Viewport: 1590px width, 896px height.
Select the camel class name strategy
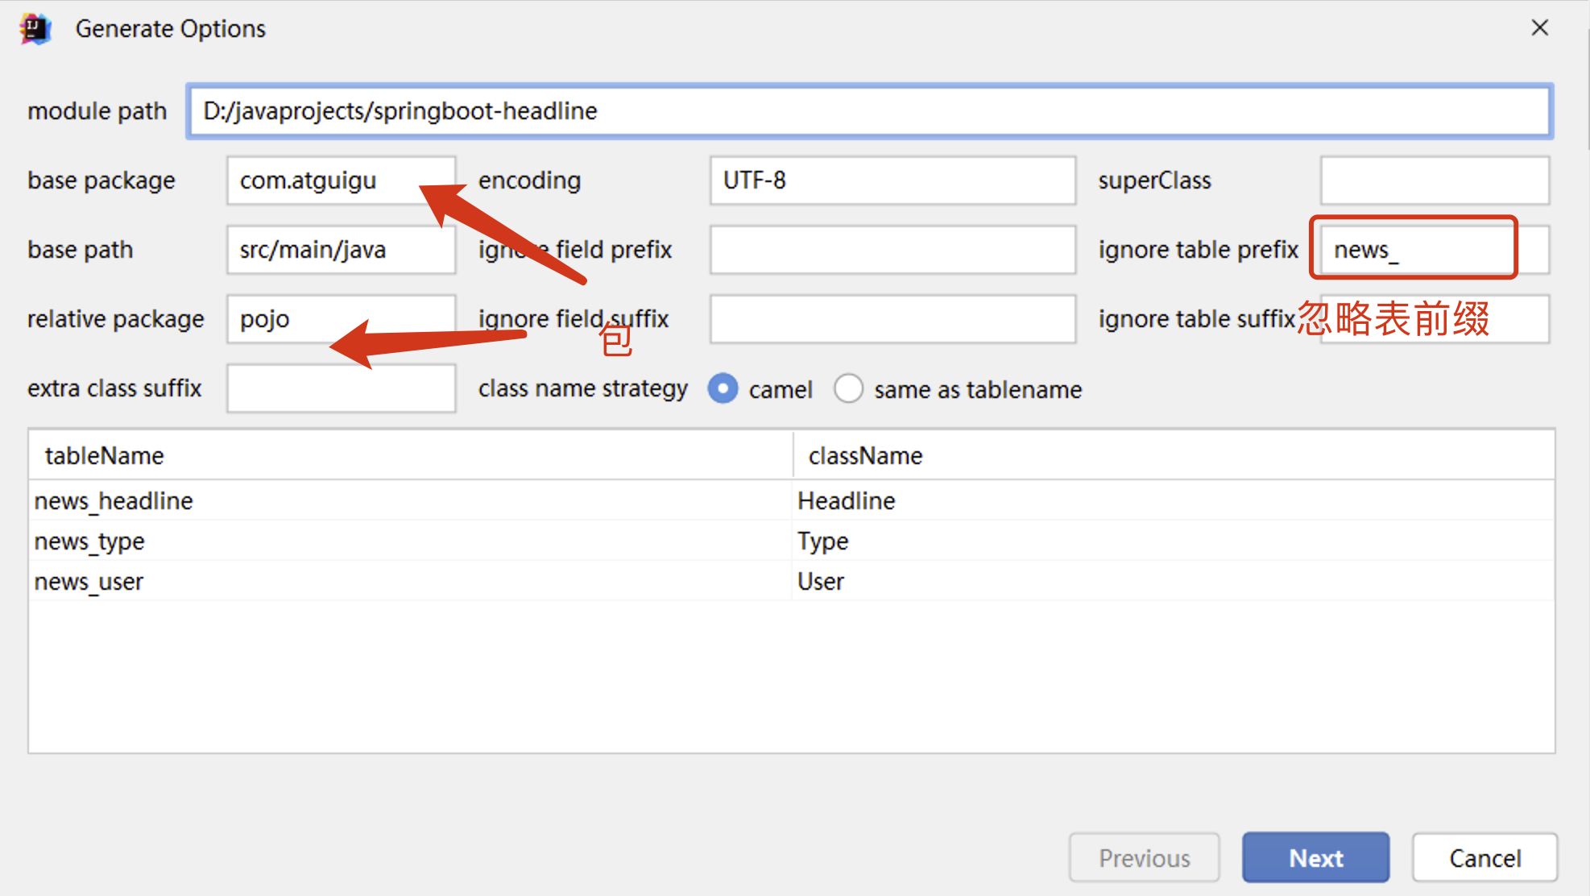tap(723, 389)
